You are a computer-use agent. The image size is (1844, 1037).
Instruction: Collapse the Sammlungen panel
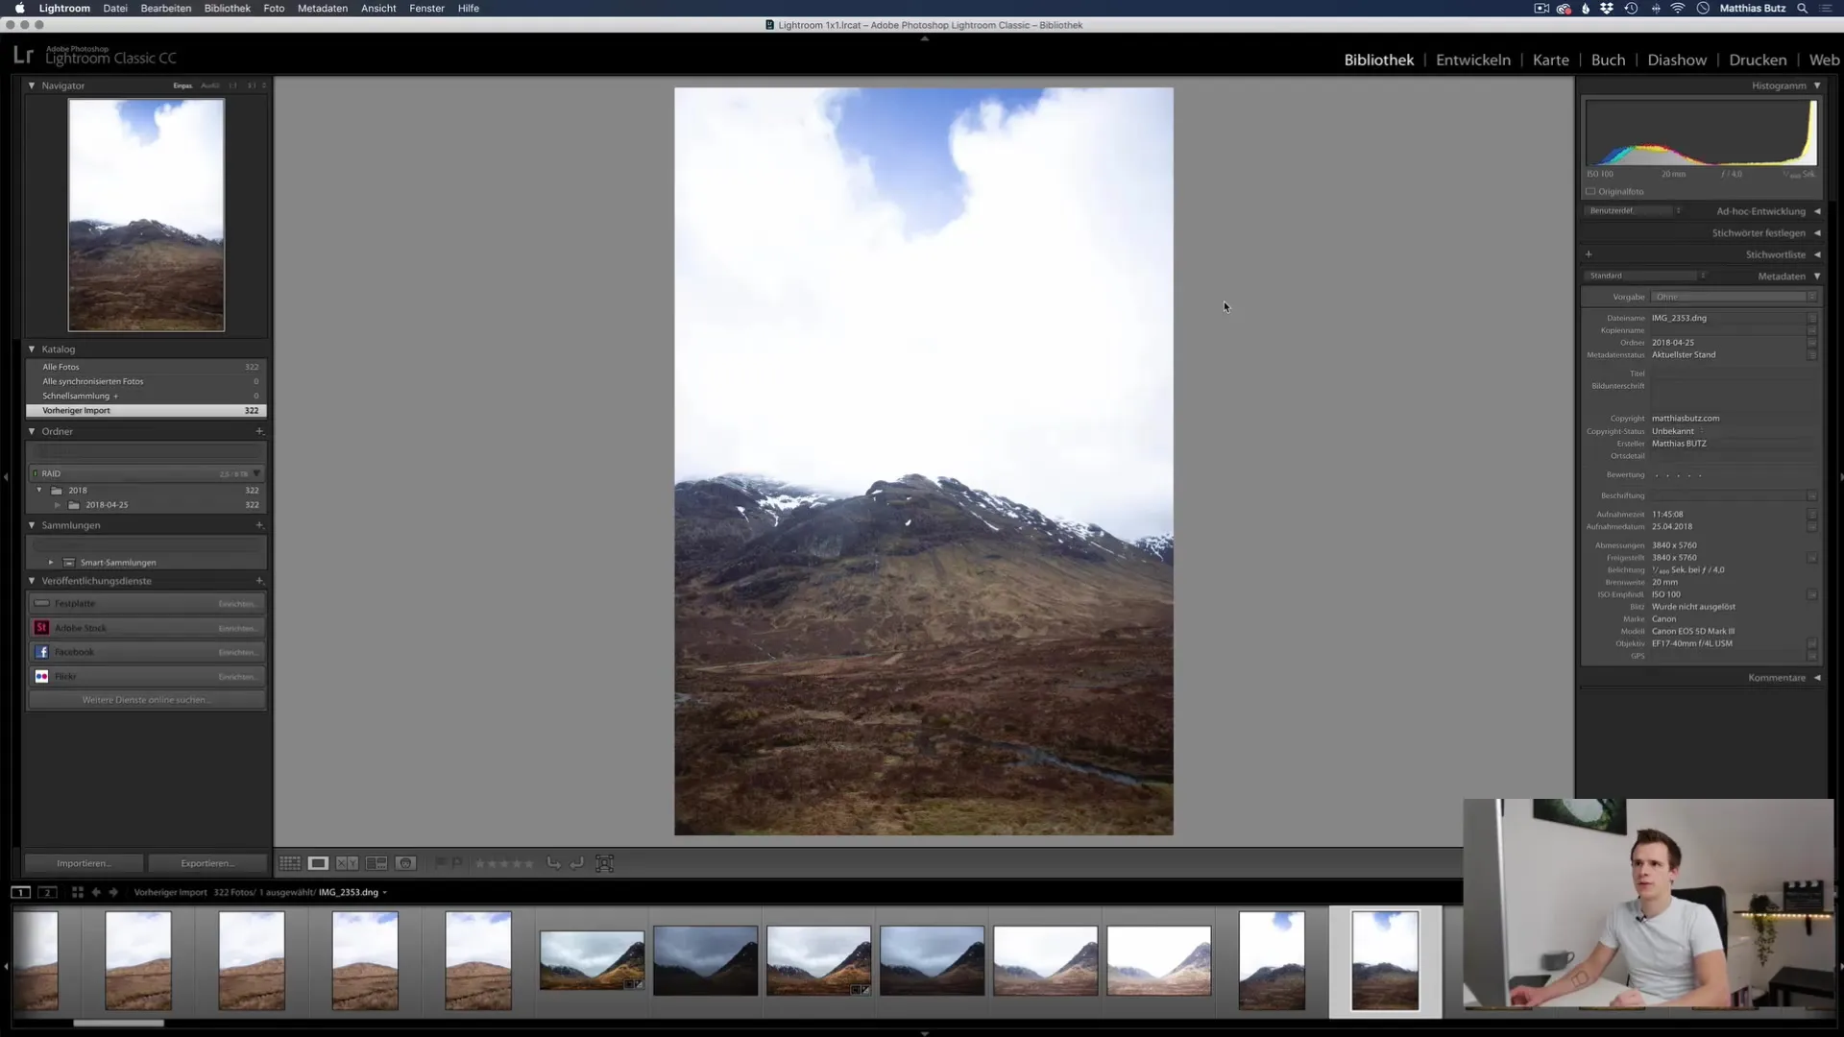point(32,525)
